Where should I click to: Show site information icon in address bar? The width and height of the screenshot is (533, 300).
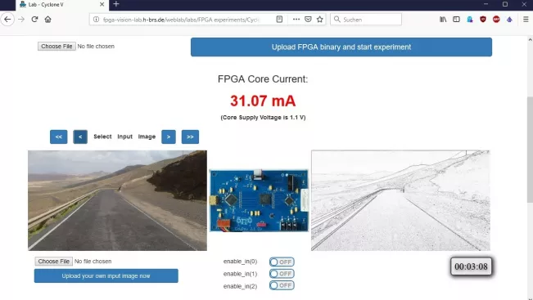(96, 20)
